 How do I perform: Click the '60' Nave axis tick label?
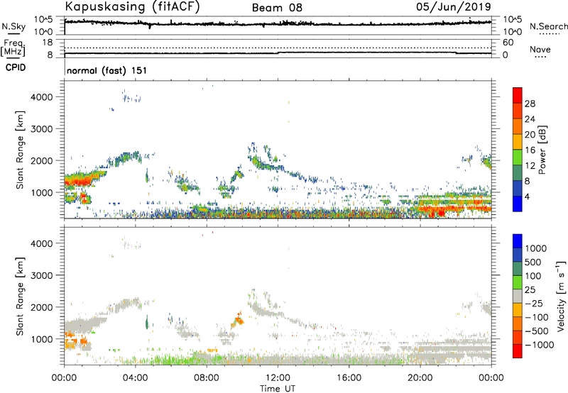pyautogui.click(x=508, y=43)
